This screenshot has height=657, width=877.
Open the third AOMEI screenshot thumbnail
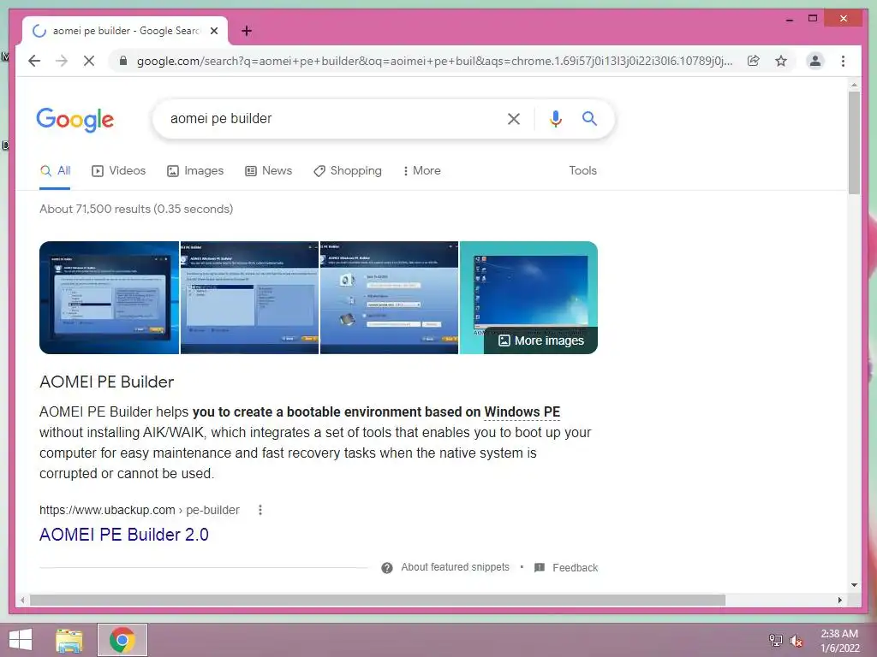click(x=390, y=297)
